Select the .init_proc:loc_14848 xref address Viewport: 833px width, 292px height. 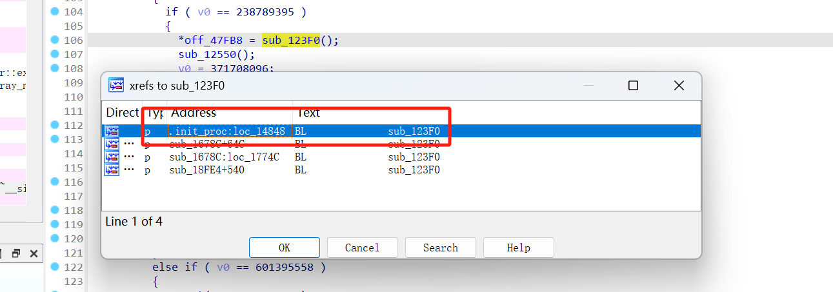[227, 131]
